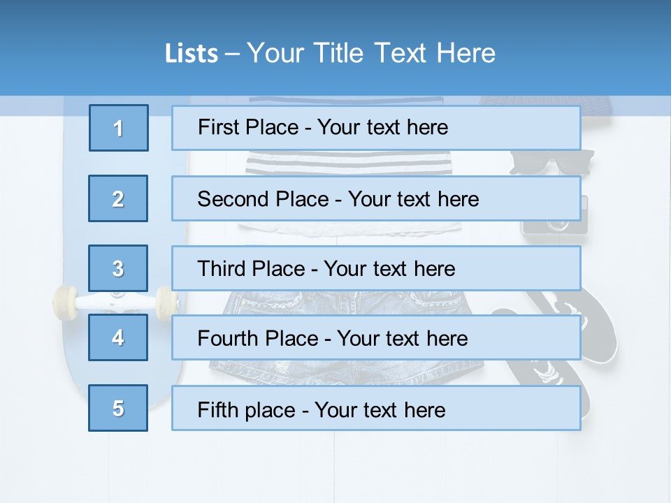This screenshot has height=503, width=671.
Task: Click the number 5 box
Action: 118,408
